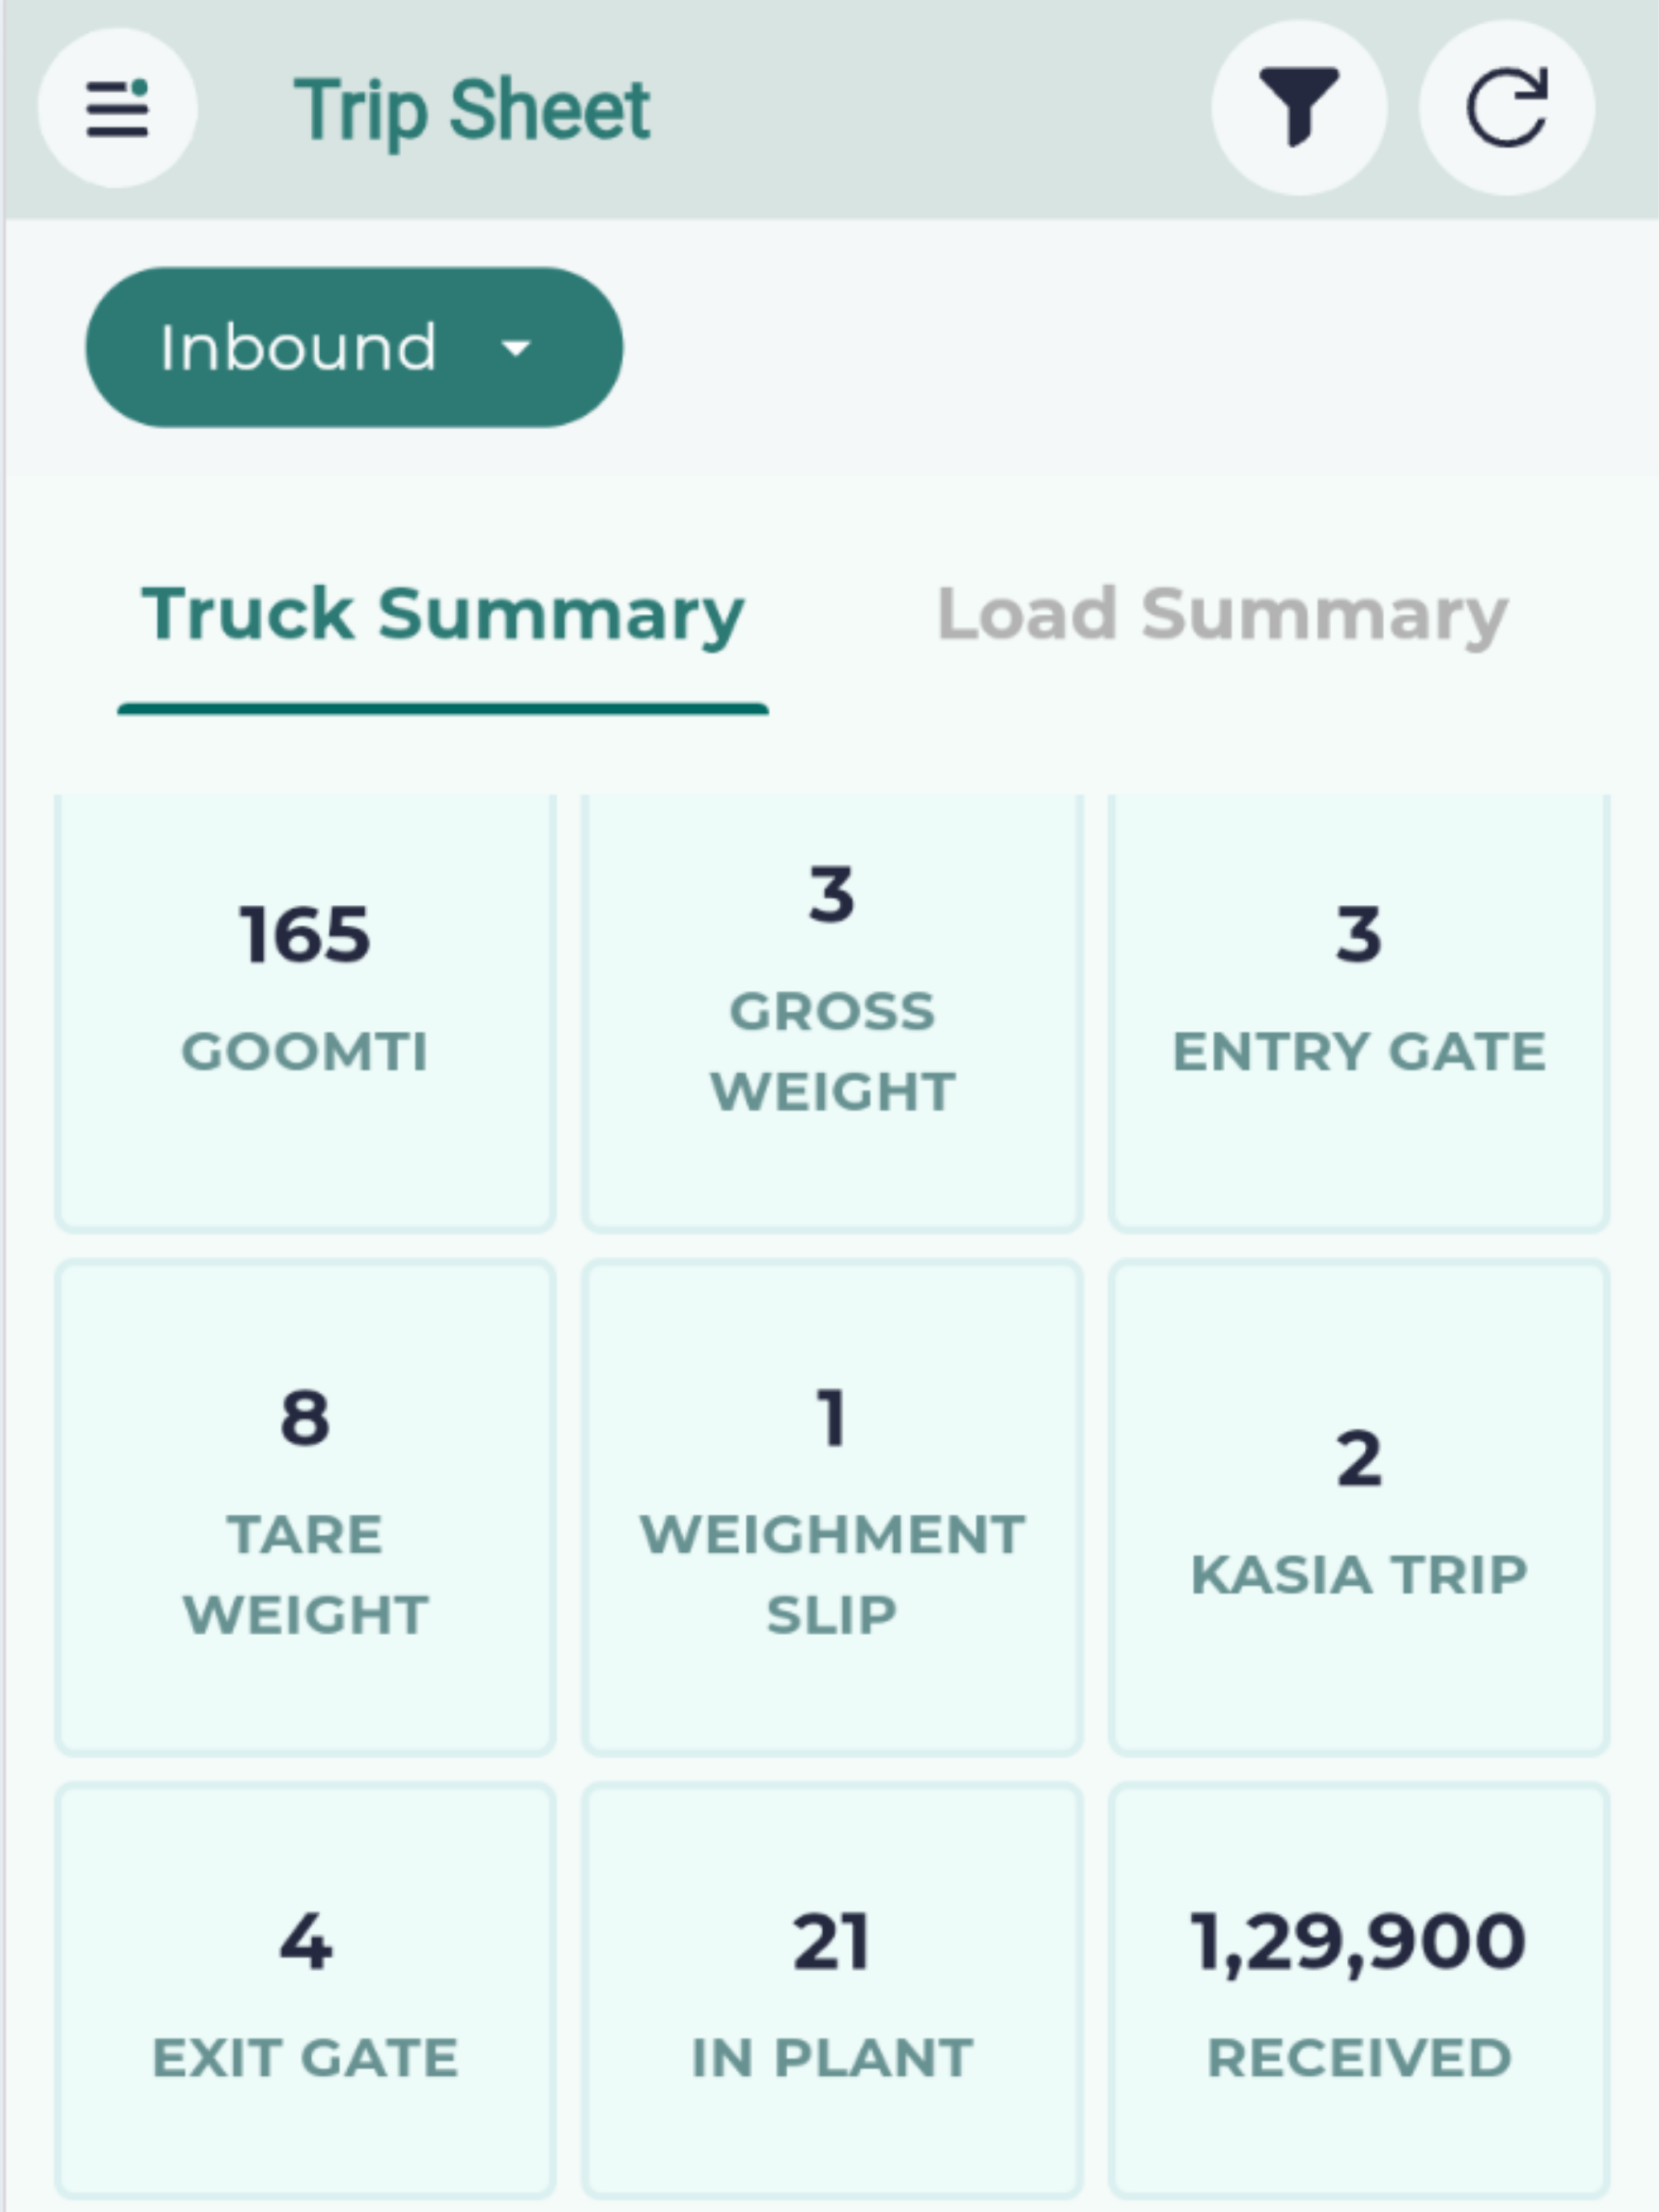Expand the Inbound dropdown
Image resolution: width=1659 pixels, height=2212 pixels.
pyautogui.click(x=354, y=347)
